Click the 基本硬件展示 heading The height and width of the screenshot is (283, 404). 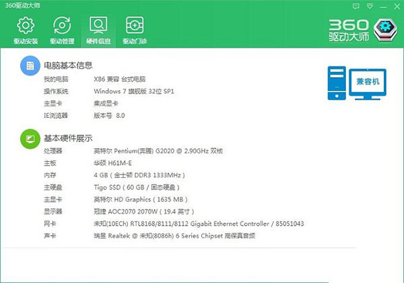68,138
